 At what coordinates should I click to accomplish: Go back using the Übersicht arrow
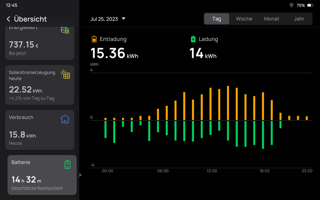coord(8,19)
